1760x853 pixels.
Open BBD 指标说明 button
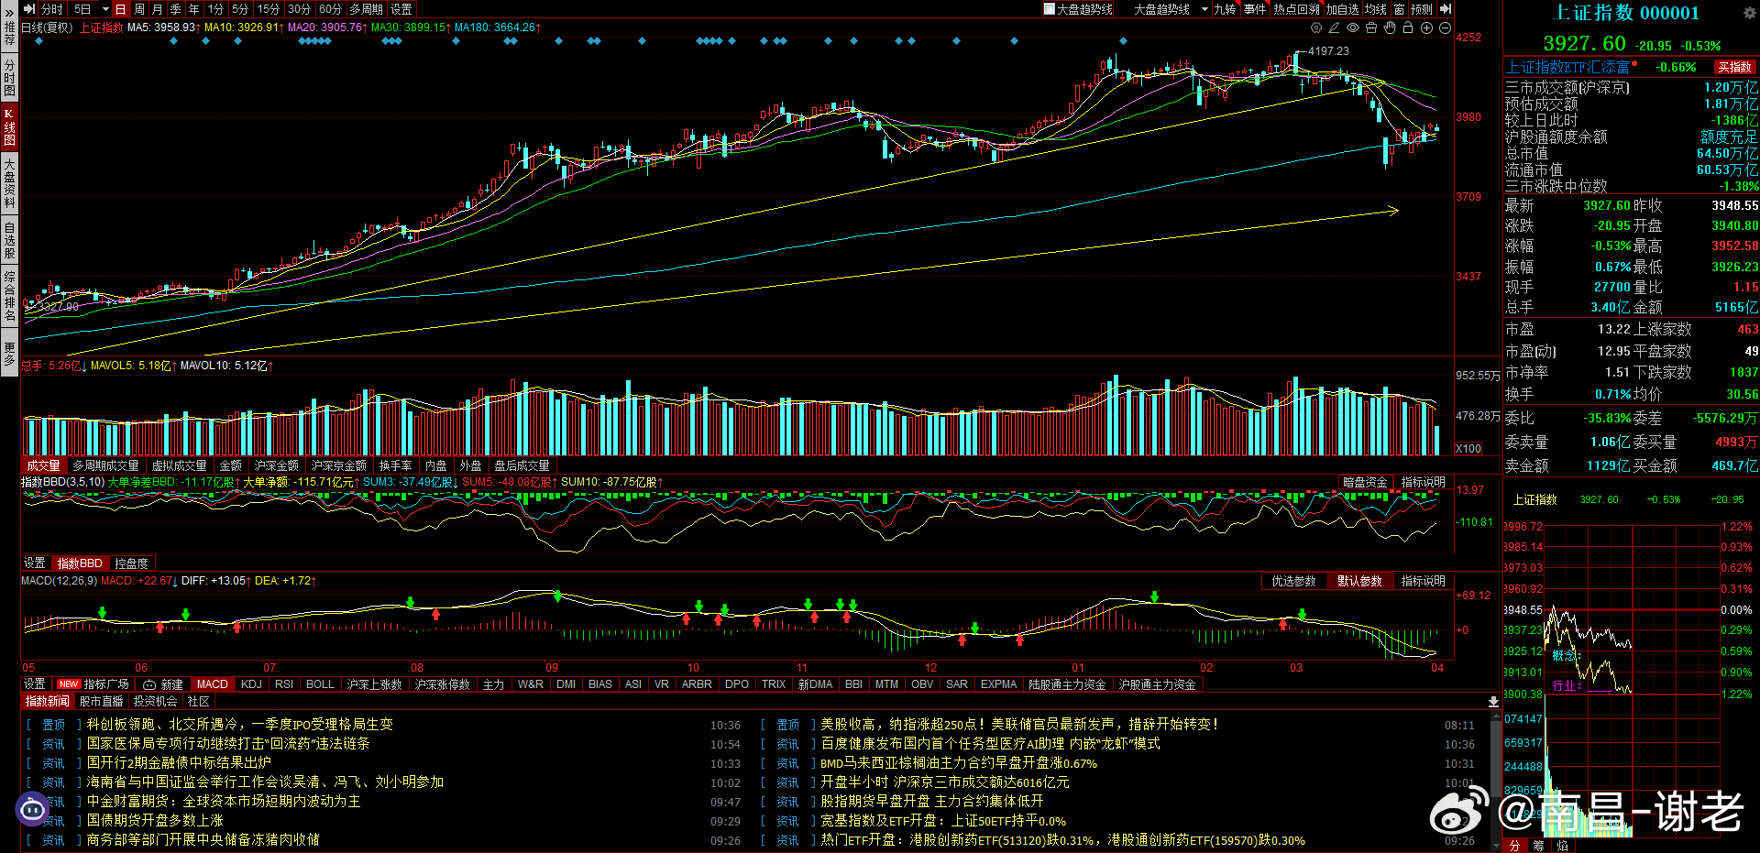point(1423,482)
